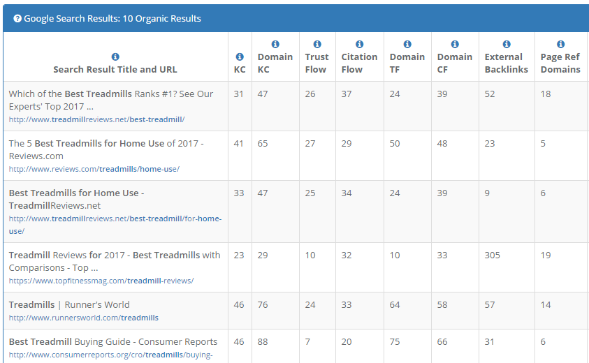589x363 pixels.
Task: Click the Domain TF column header
Action: tap(407, 63)
